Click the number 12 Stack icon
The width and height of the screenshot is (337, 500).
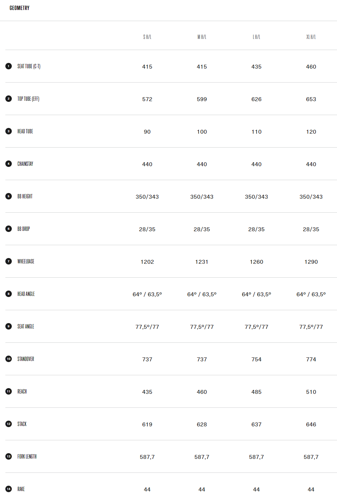click(x=9, y=424)
